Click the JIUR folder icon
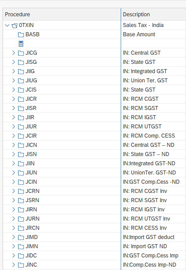 pyautogui.click(x=21, y=127)
